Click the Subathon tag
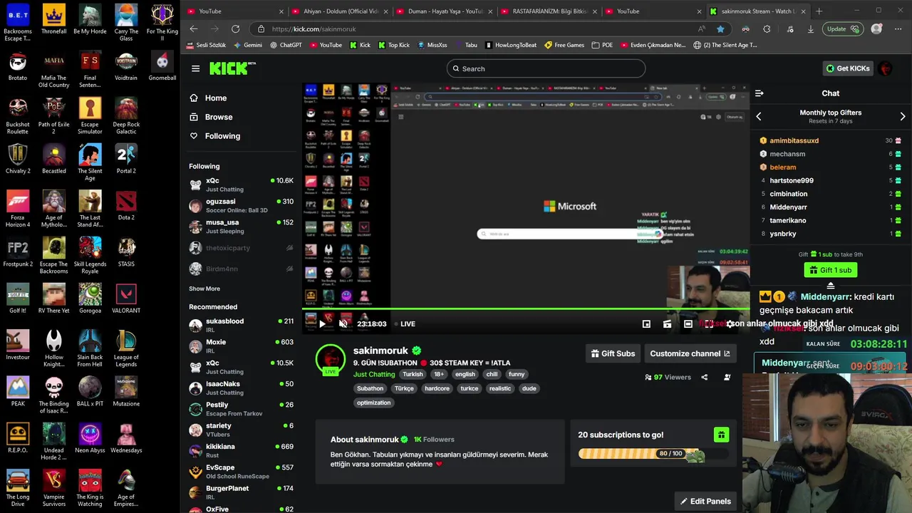This screenshot has height=513, width=912. click(x=370, y=388)
